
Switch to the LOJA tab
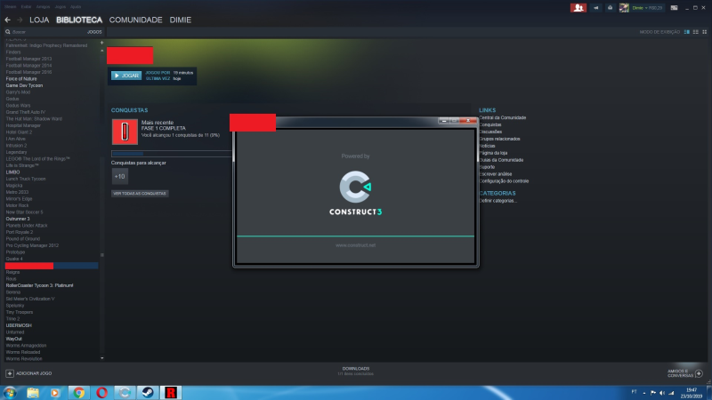[39, 20]
